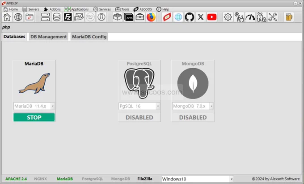Open the X (Twitter) toolbar icon
Viewport: 304px width, 184px height.
coord(201,17)
